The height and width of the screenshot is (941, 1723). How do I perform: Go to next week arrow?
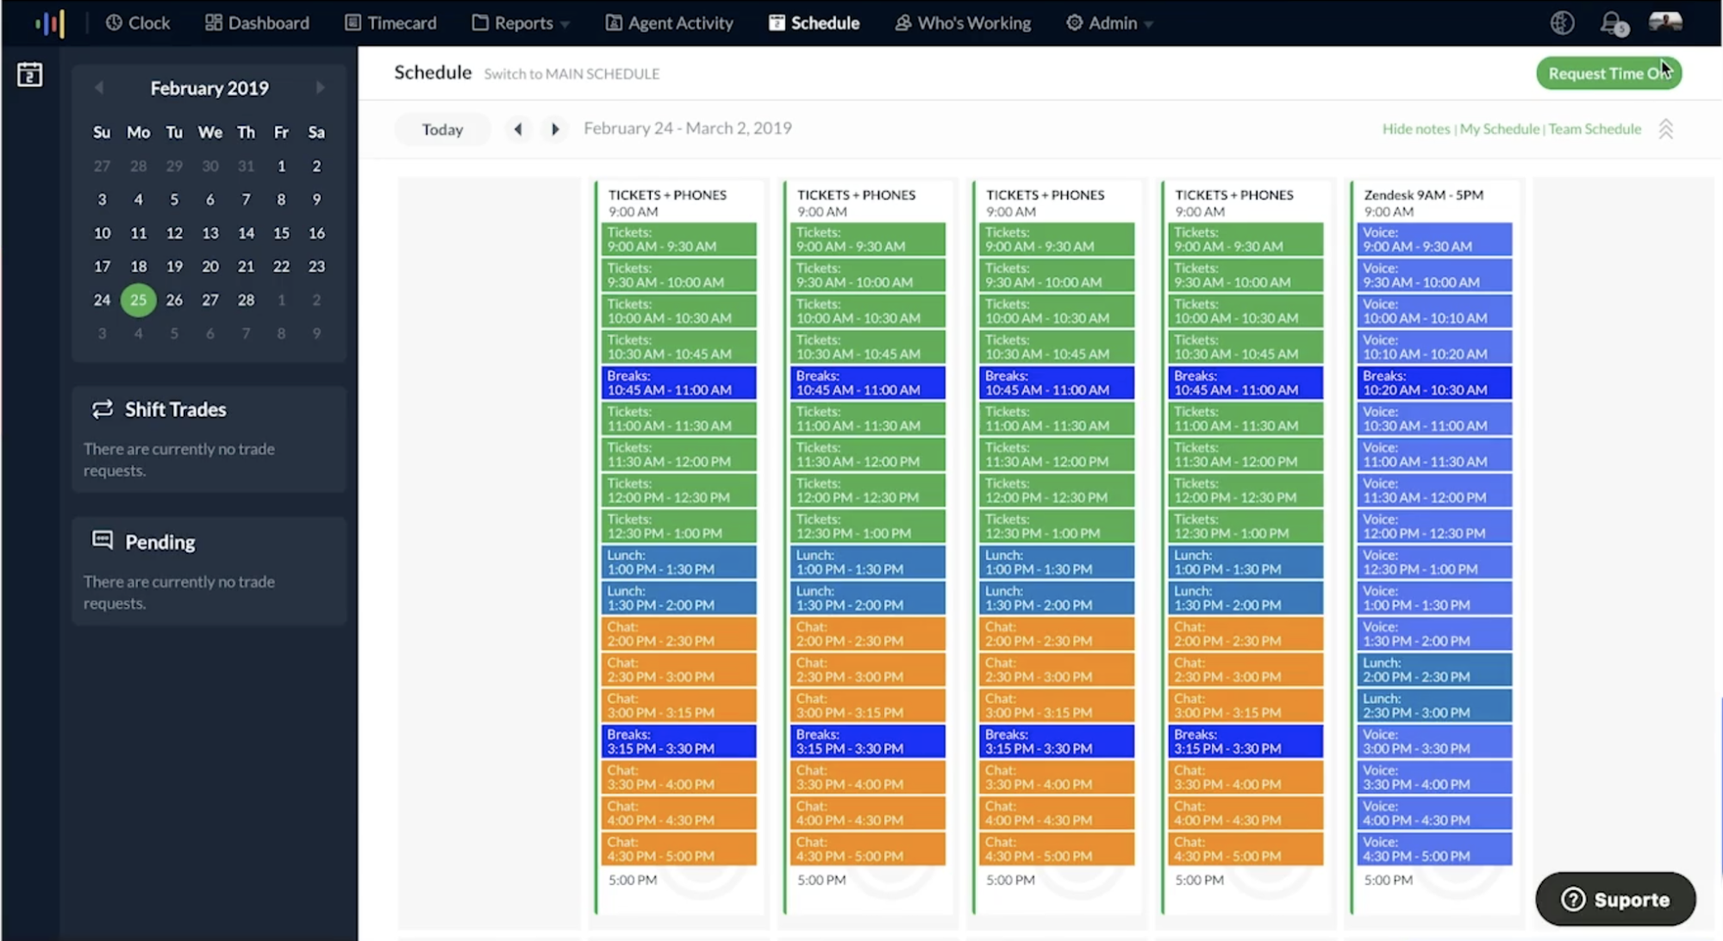click(x=555, y=129)
